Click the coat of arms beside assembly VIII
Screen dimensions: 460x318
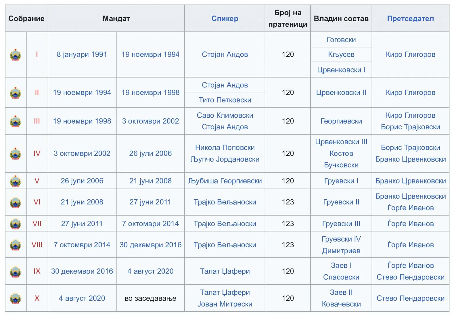[x=16, y=245]
